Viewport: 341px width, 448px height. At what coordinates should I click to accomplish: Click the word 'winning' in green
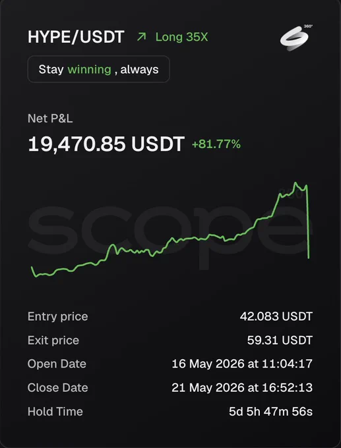click(x=89, y=69)
